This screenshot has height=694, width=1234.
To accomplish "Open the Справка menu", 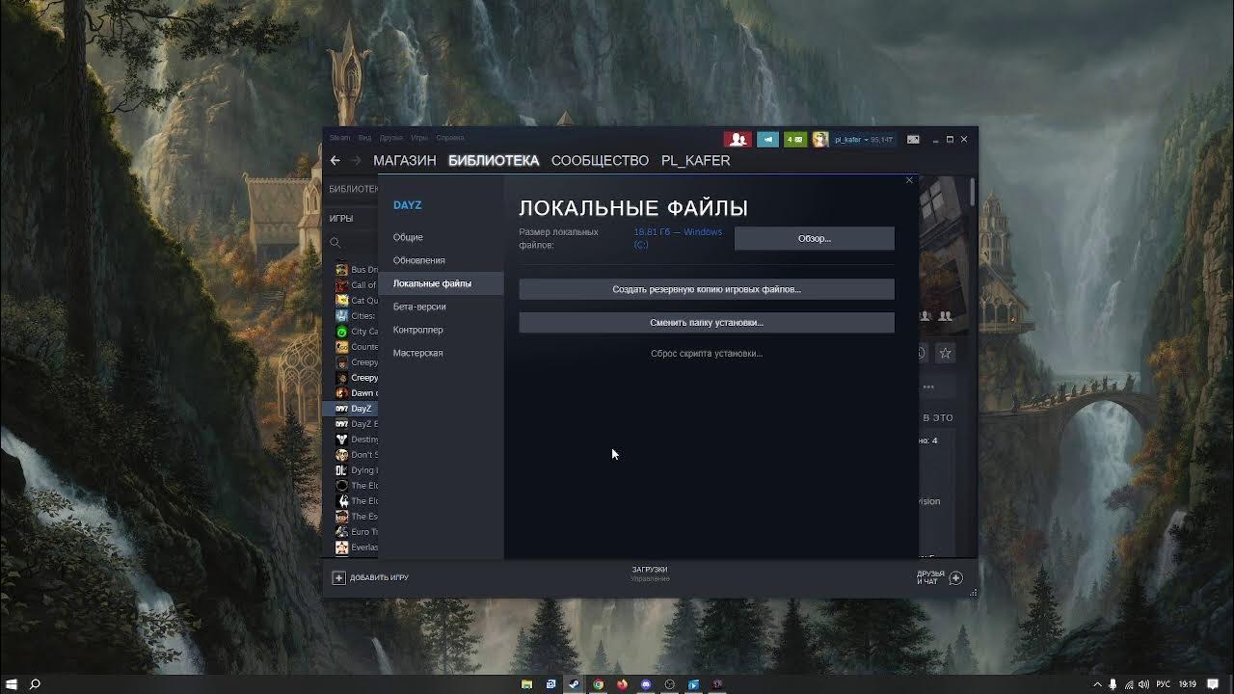I will point(450,138).
